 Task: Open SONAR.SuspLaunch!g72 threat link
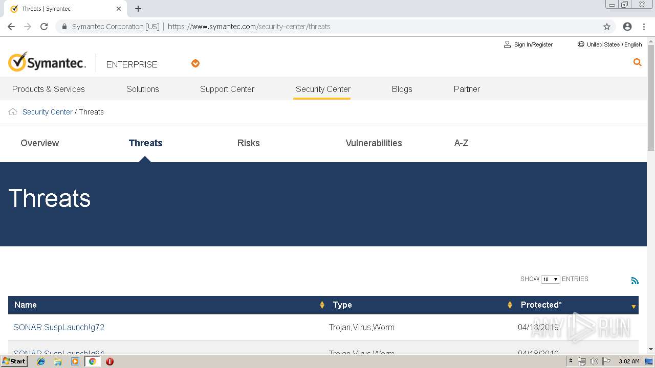point(59,327)
